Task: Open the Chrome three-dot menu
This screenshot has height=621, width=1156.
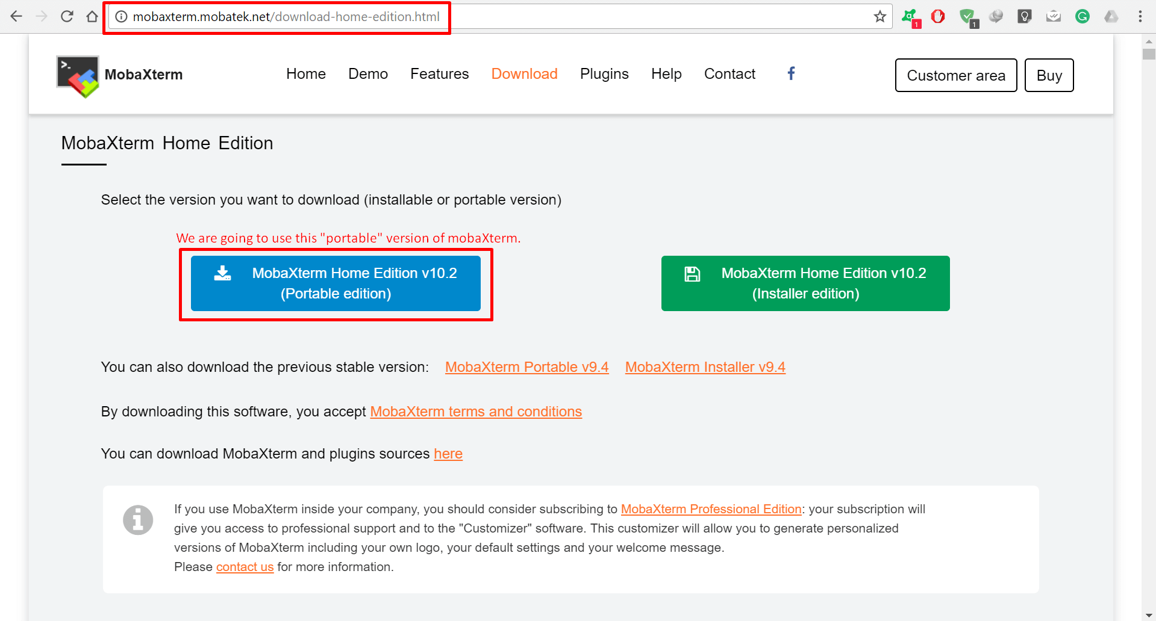Action: (x=1140, y=16)
